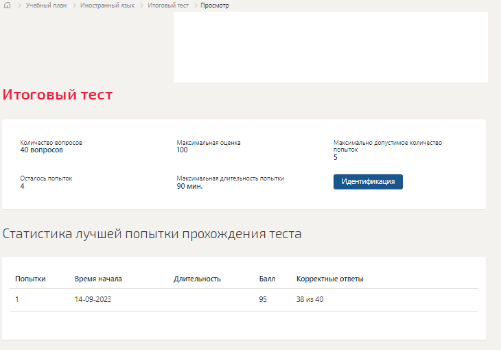Image resolution: width=501 pixels, height=350 pixels.
Task: Click the Идентификация button
Action: [368, 182]
